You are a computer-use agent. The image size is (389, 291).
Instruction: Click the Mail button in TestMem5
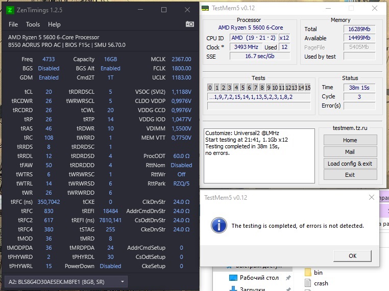point(350,152)
